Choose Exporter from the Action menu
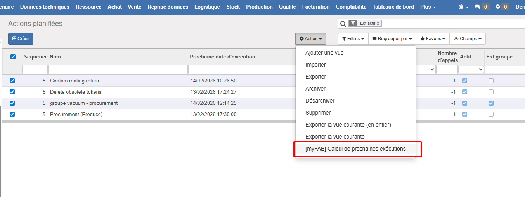Viewport: 525px width, 197px height. coord(316,77)
